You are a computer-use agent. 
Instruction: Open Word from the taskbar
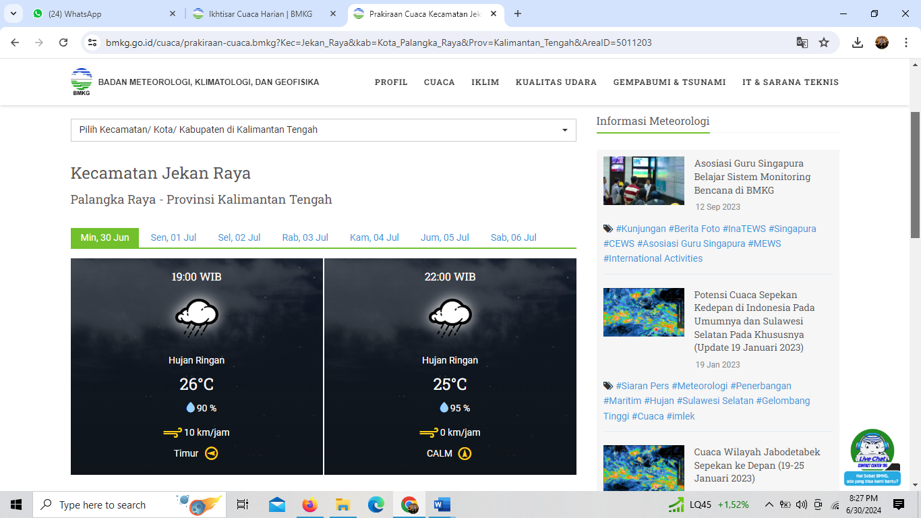(442, 505)
